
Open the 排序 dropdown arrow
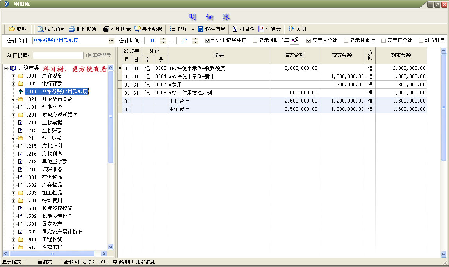click(x=193, y=29)
